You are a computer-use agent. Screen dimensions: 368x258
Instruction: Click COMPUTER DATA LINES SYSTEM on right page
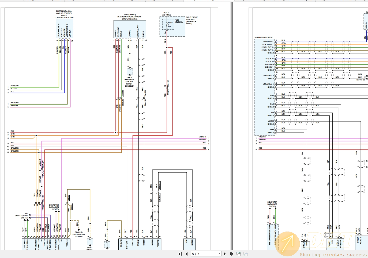coord(272,204)
